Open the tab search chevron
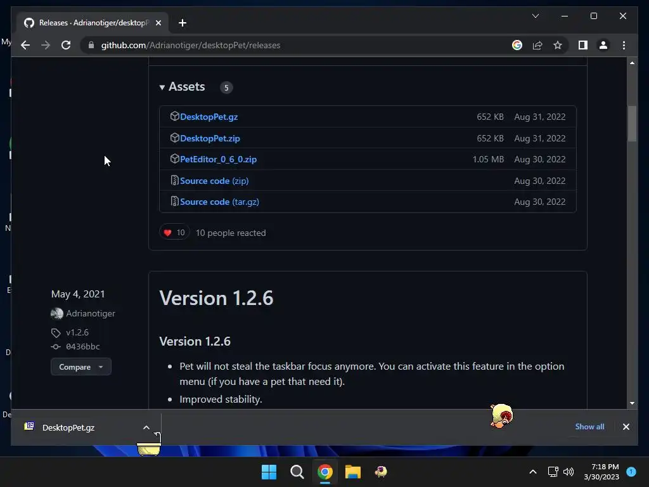 [535, 16]
